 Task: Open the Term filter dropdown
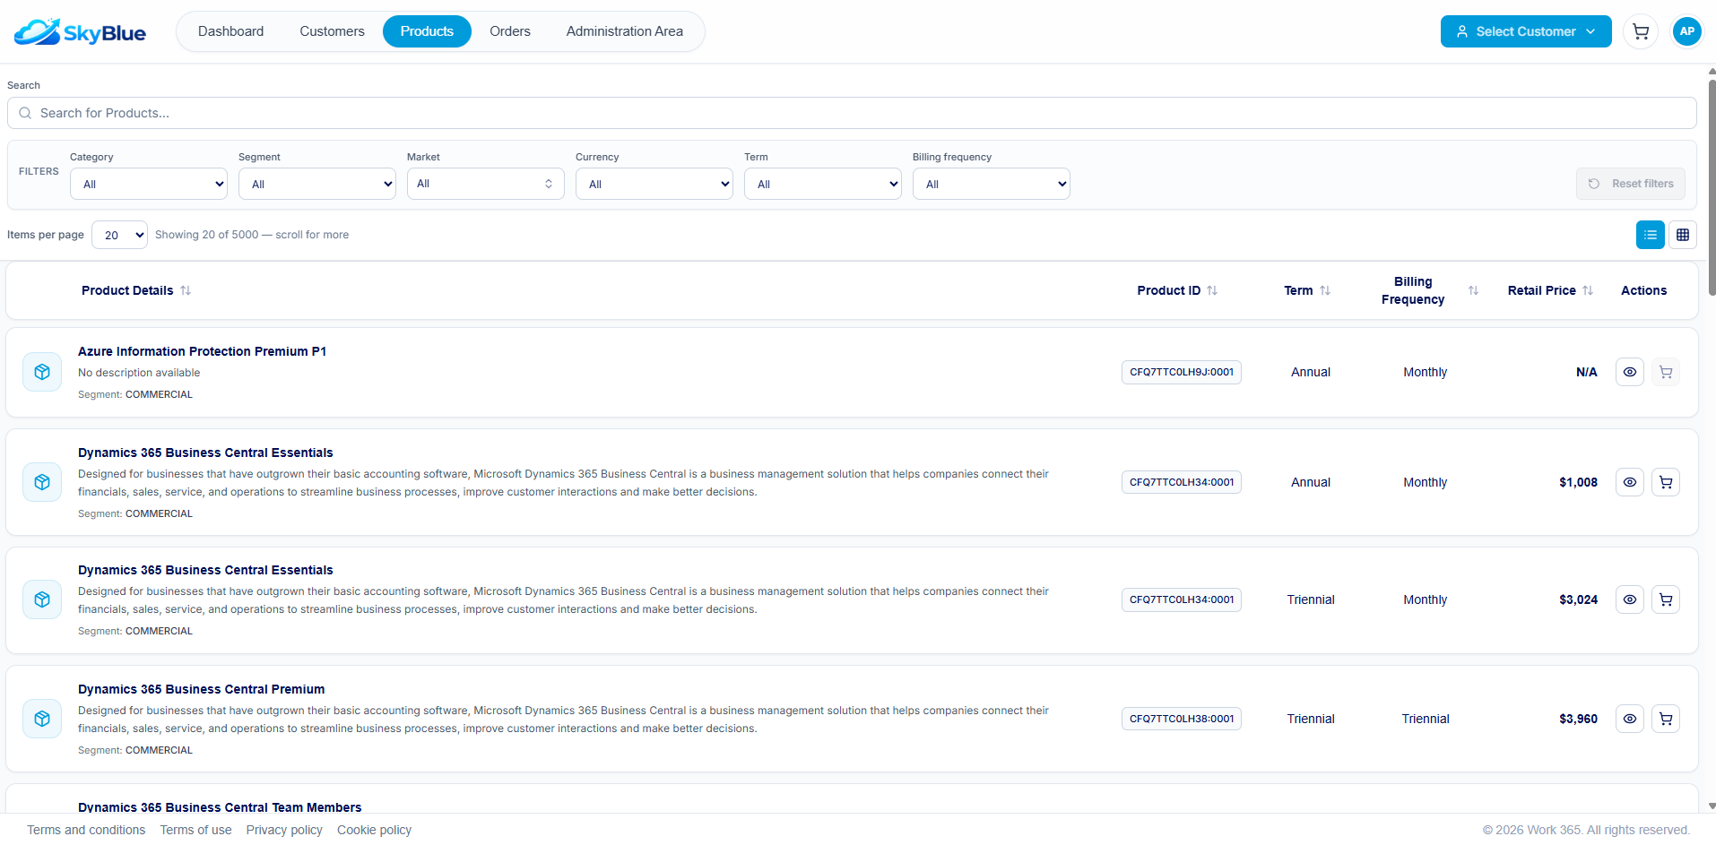(x=823, y=184)
